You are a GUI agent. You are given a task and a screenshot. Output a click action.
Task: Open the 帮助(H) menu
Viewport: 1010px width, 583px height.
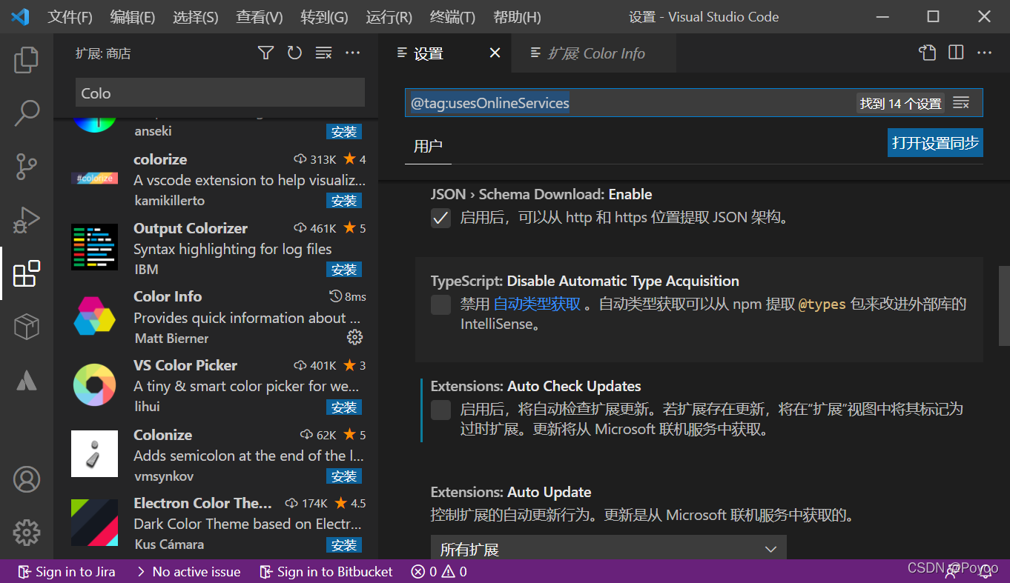[x=517, y=16]
